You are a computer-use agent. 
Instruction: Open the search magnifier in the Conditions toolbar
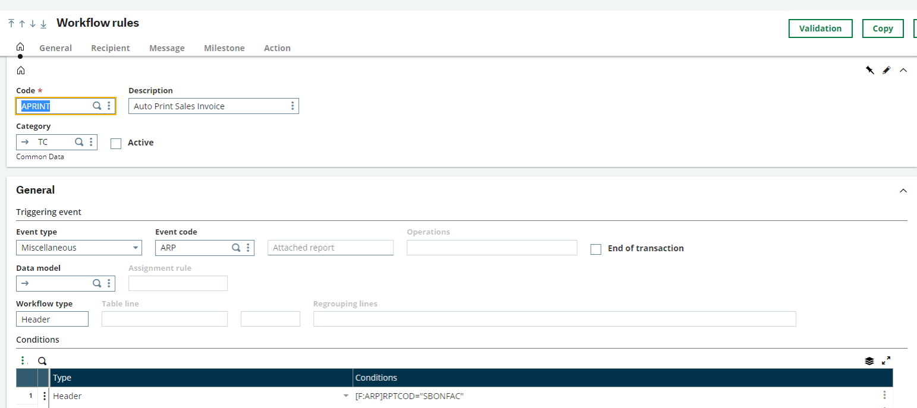(42, 360)
